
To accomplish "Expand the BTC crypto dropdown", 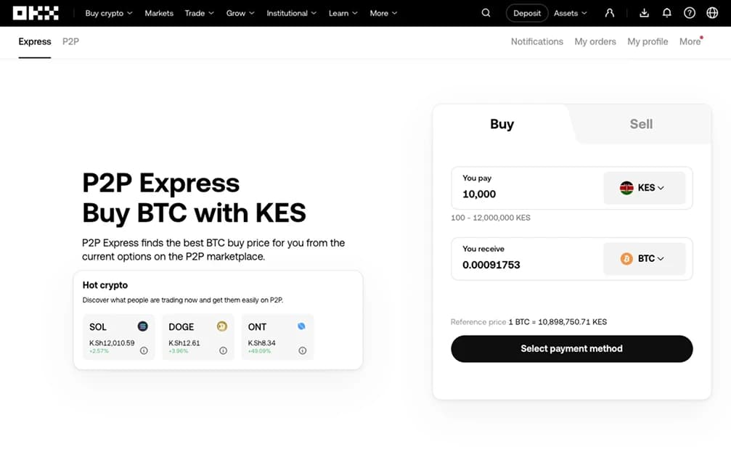I will coord(645,258).
